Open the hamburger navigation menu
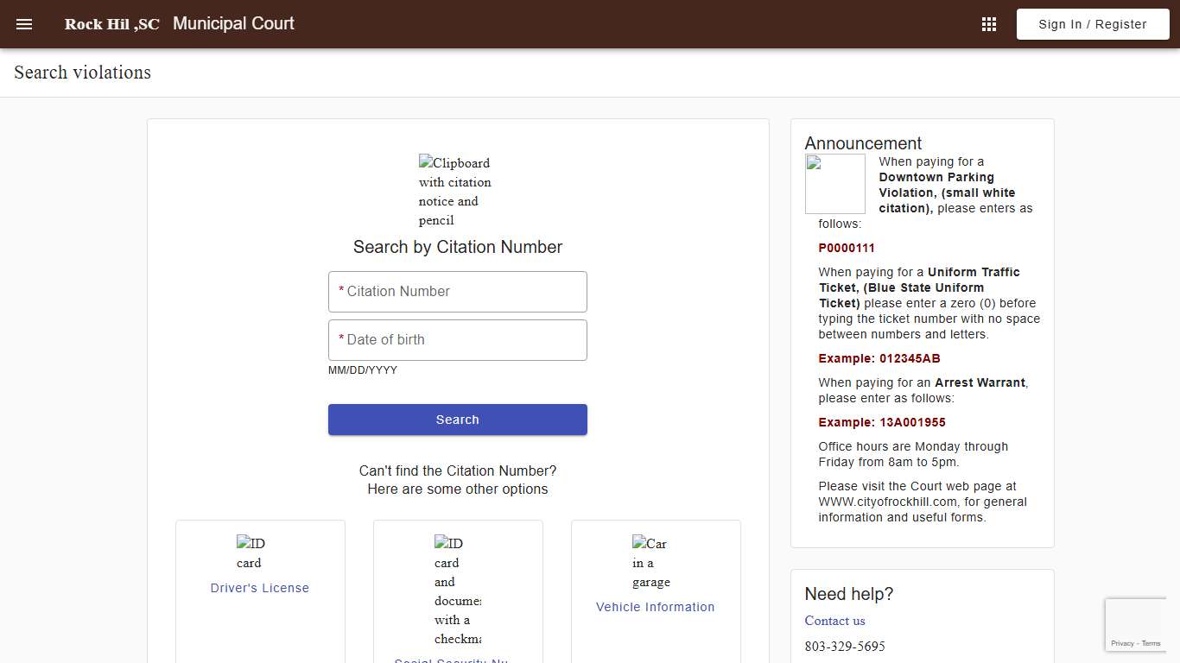This screenshot has width=1180, height=663. [23, 24]
